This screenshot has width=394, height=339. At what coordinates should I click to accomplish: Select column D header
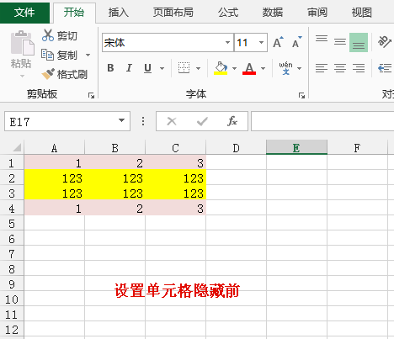[x=236, y=148]
